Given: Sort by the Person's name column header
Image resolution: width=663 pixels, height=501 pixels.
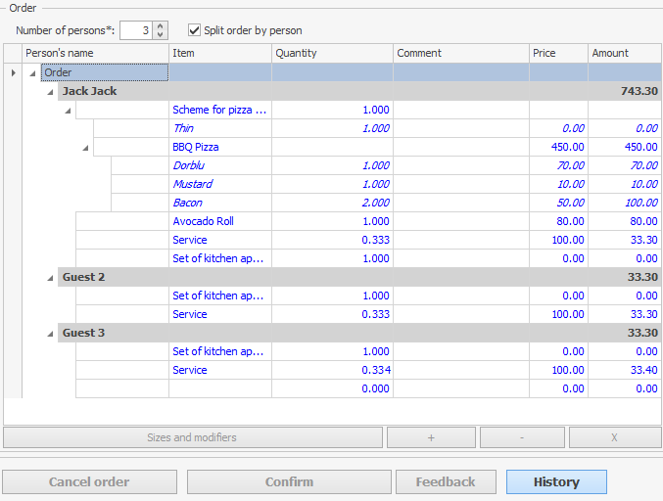Looking at the screenshot, I should (x=95, y=53).
